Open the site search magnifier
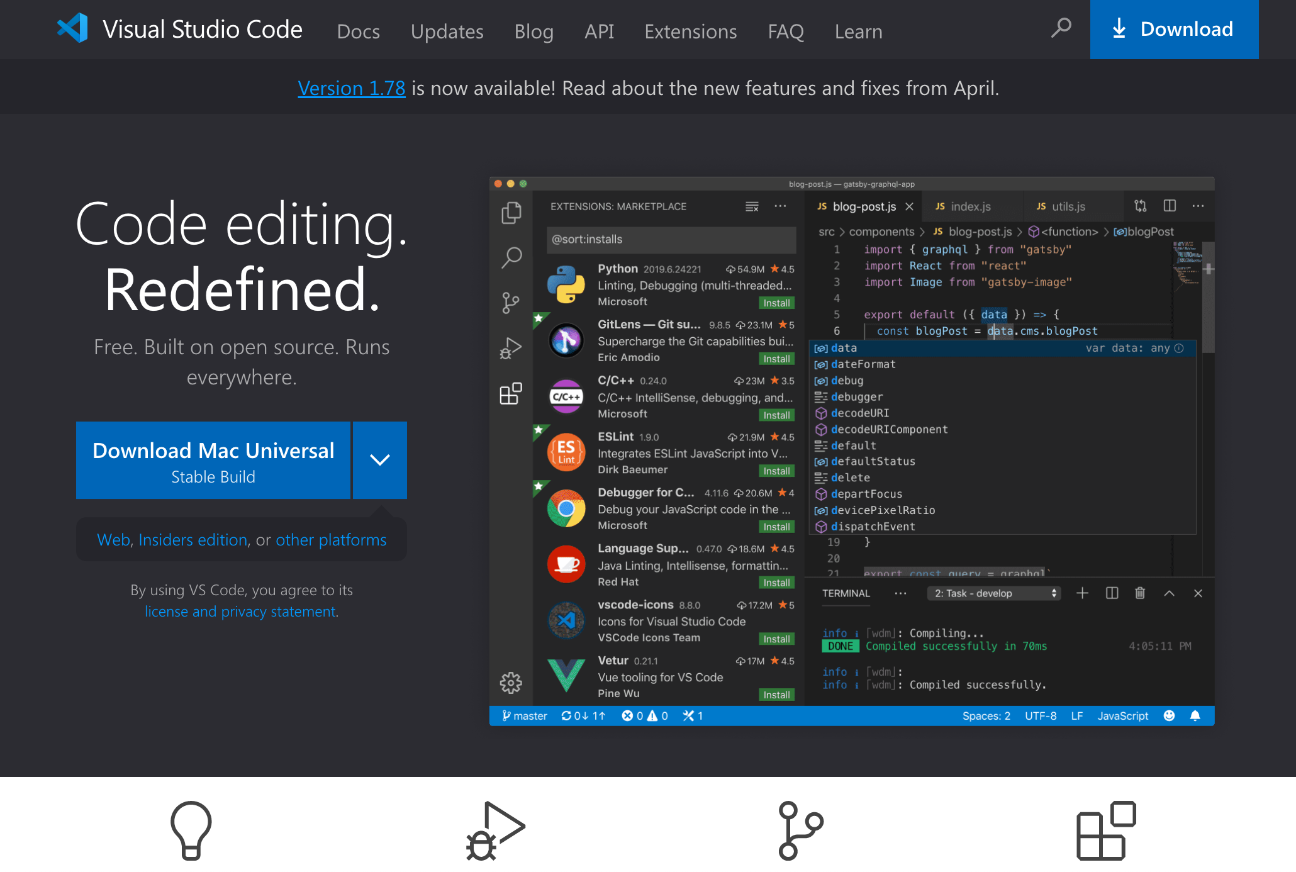 click(x=1061, y=28)
